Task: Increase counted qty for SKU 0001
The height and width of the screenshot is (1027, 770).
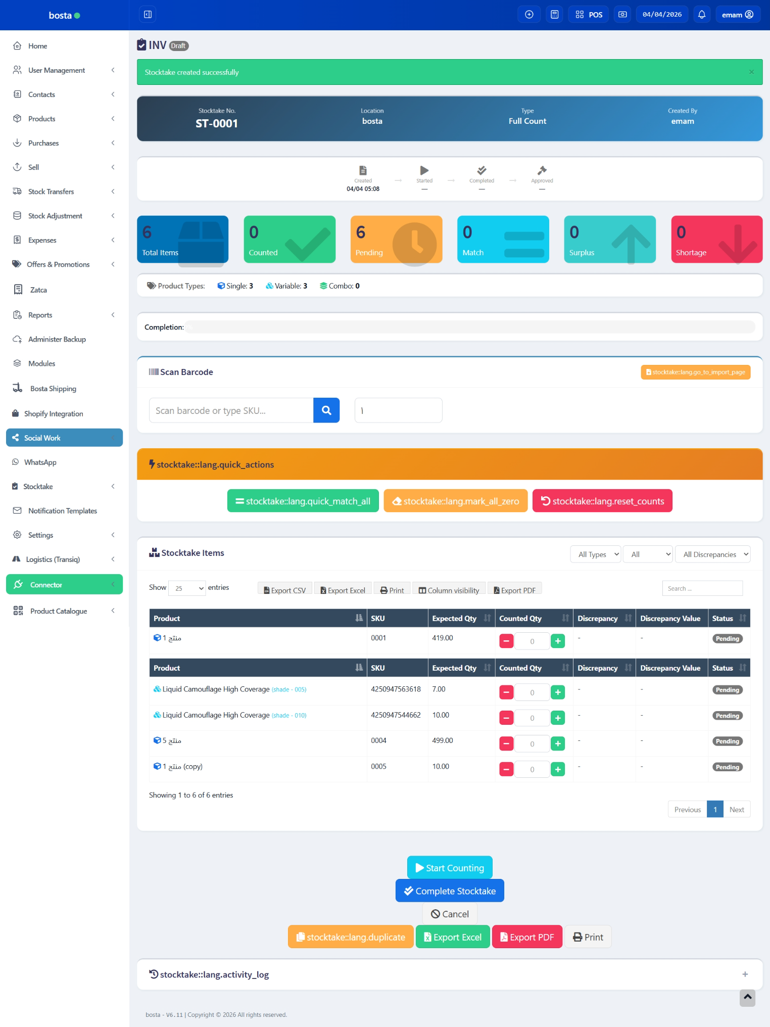Action: (558, 641)
